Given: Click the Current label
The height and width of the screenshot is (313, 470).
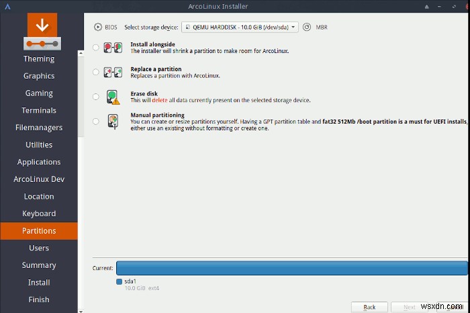Looking at the screenshot, I should point(103,268).
